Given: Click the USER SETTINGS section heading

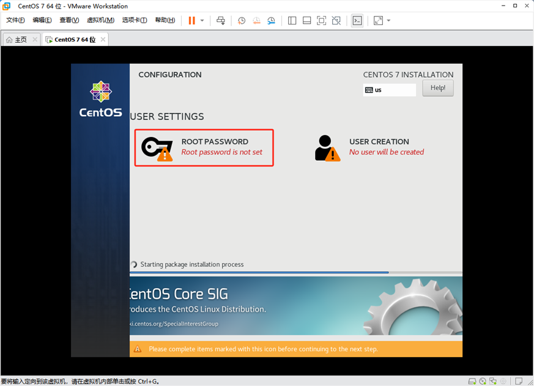Looking at the screenshot, I should click(x=167, y=116).
